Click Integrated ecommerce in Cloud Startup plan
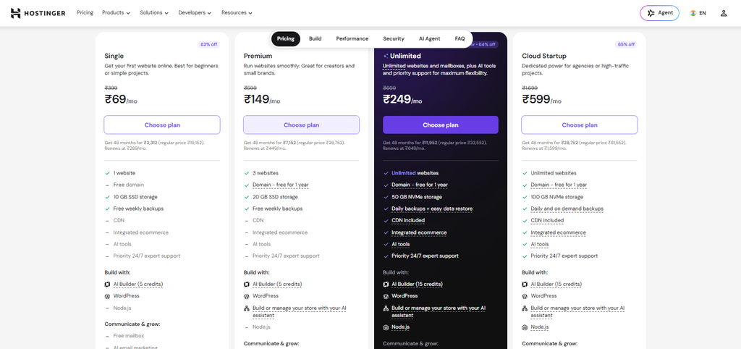The width and height of the screenshot is (741, 349). (558, 232)
